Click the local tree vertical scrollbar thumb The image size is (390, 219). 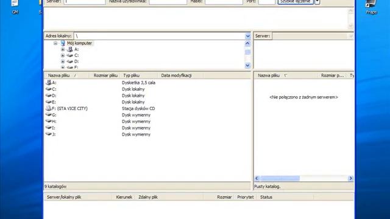(x=247, y=52)
